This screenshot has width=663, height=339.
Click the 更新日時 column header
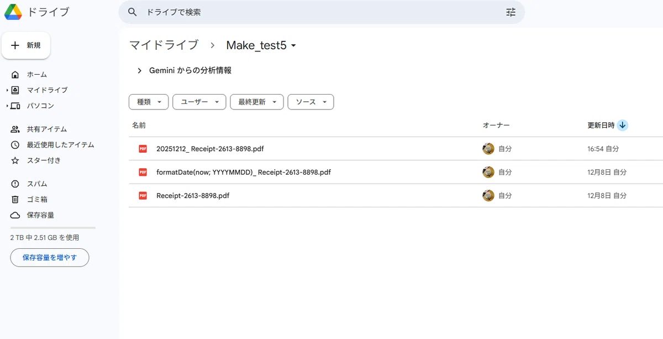click(601, 126)
